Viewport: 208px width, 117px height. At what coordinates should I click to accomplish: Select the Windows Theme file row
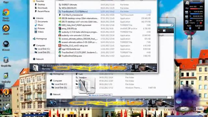coord(115,88)
